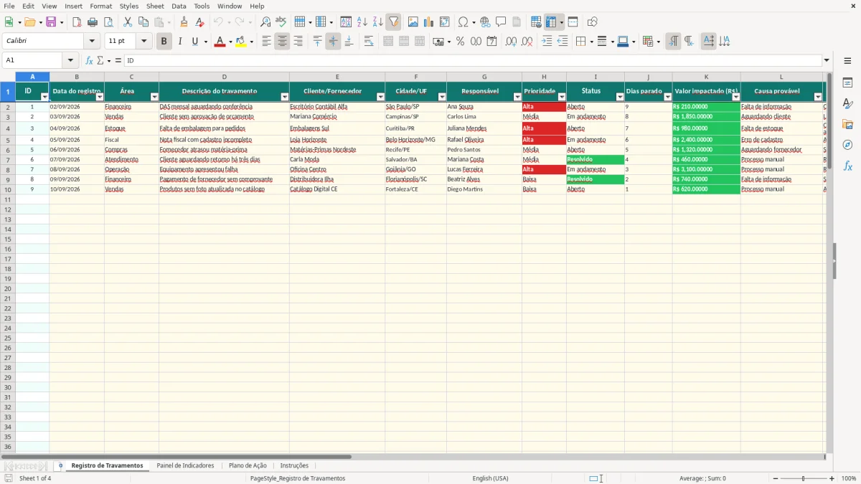The image size is (861, 484).
Task: Toggle Center Vertically alignment
Action: tap(333, 42)
